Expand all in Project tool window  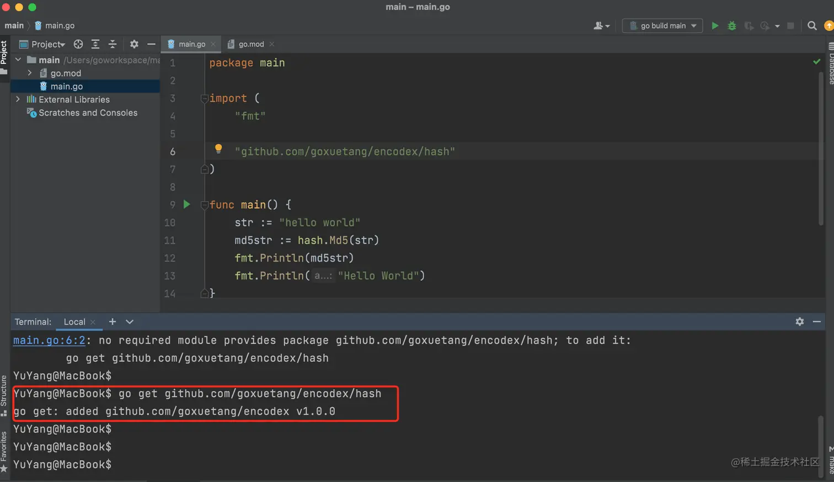pos(95,44)
